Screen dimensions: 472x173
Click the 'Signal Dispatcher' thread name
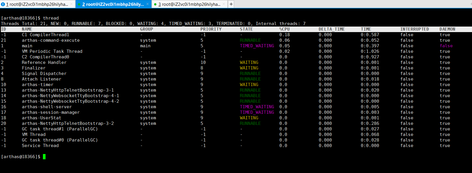point(44,74)
